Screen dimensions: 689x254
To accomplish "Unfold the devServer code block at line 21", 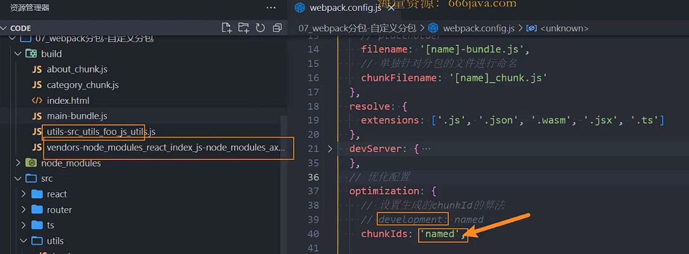I will tap(330, 148).
